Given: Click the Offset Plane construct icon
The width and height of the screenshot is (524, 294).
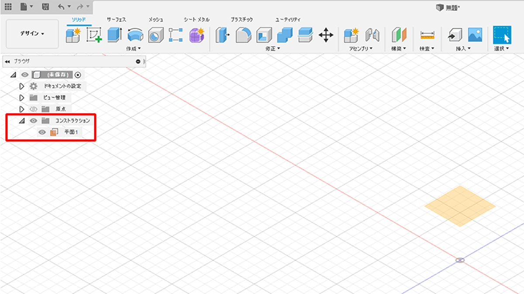Looking at the screenshot, I should 399,35.
